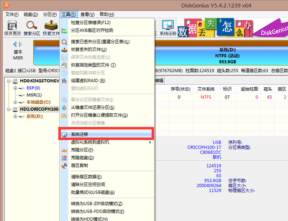Select 系统迁移 in the Tools menu

tap(107, 134)
